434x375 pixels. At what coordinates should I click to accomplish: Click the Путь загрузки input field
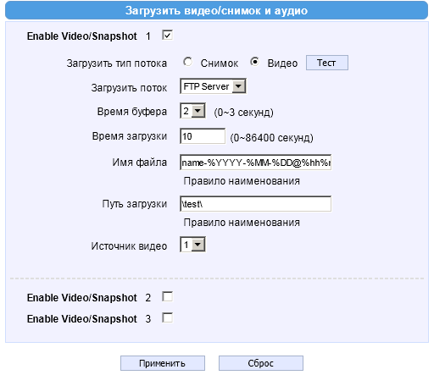[x=255, y=204]
